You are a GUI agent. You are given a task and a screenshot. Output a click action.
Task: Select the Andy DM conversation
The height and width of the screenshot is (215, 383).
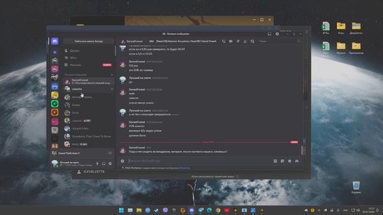[89, 144]
